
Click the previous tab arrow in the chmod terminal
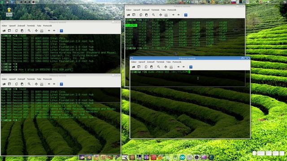(x=178, y=67)
